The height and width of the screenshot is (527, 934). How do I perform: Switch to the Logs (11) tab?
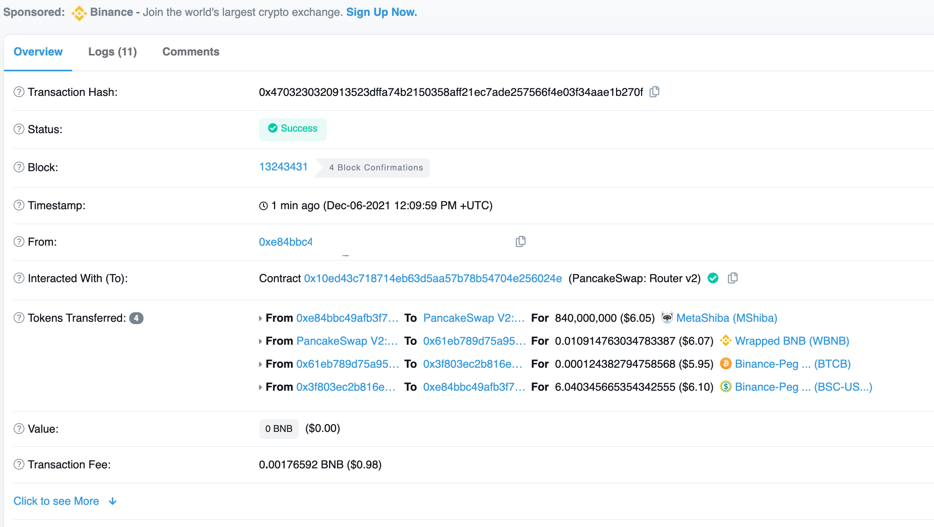[113, 52]
